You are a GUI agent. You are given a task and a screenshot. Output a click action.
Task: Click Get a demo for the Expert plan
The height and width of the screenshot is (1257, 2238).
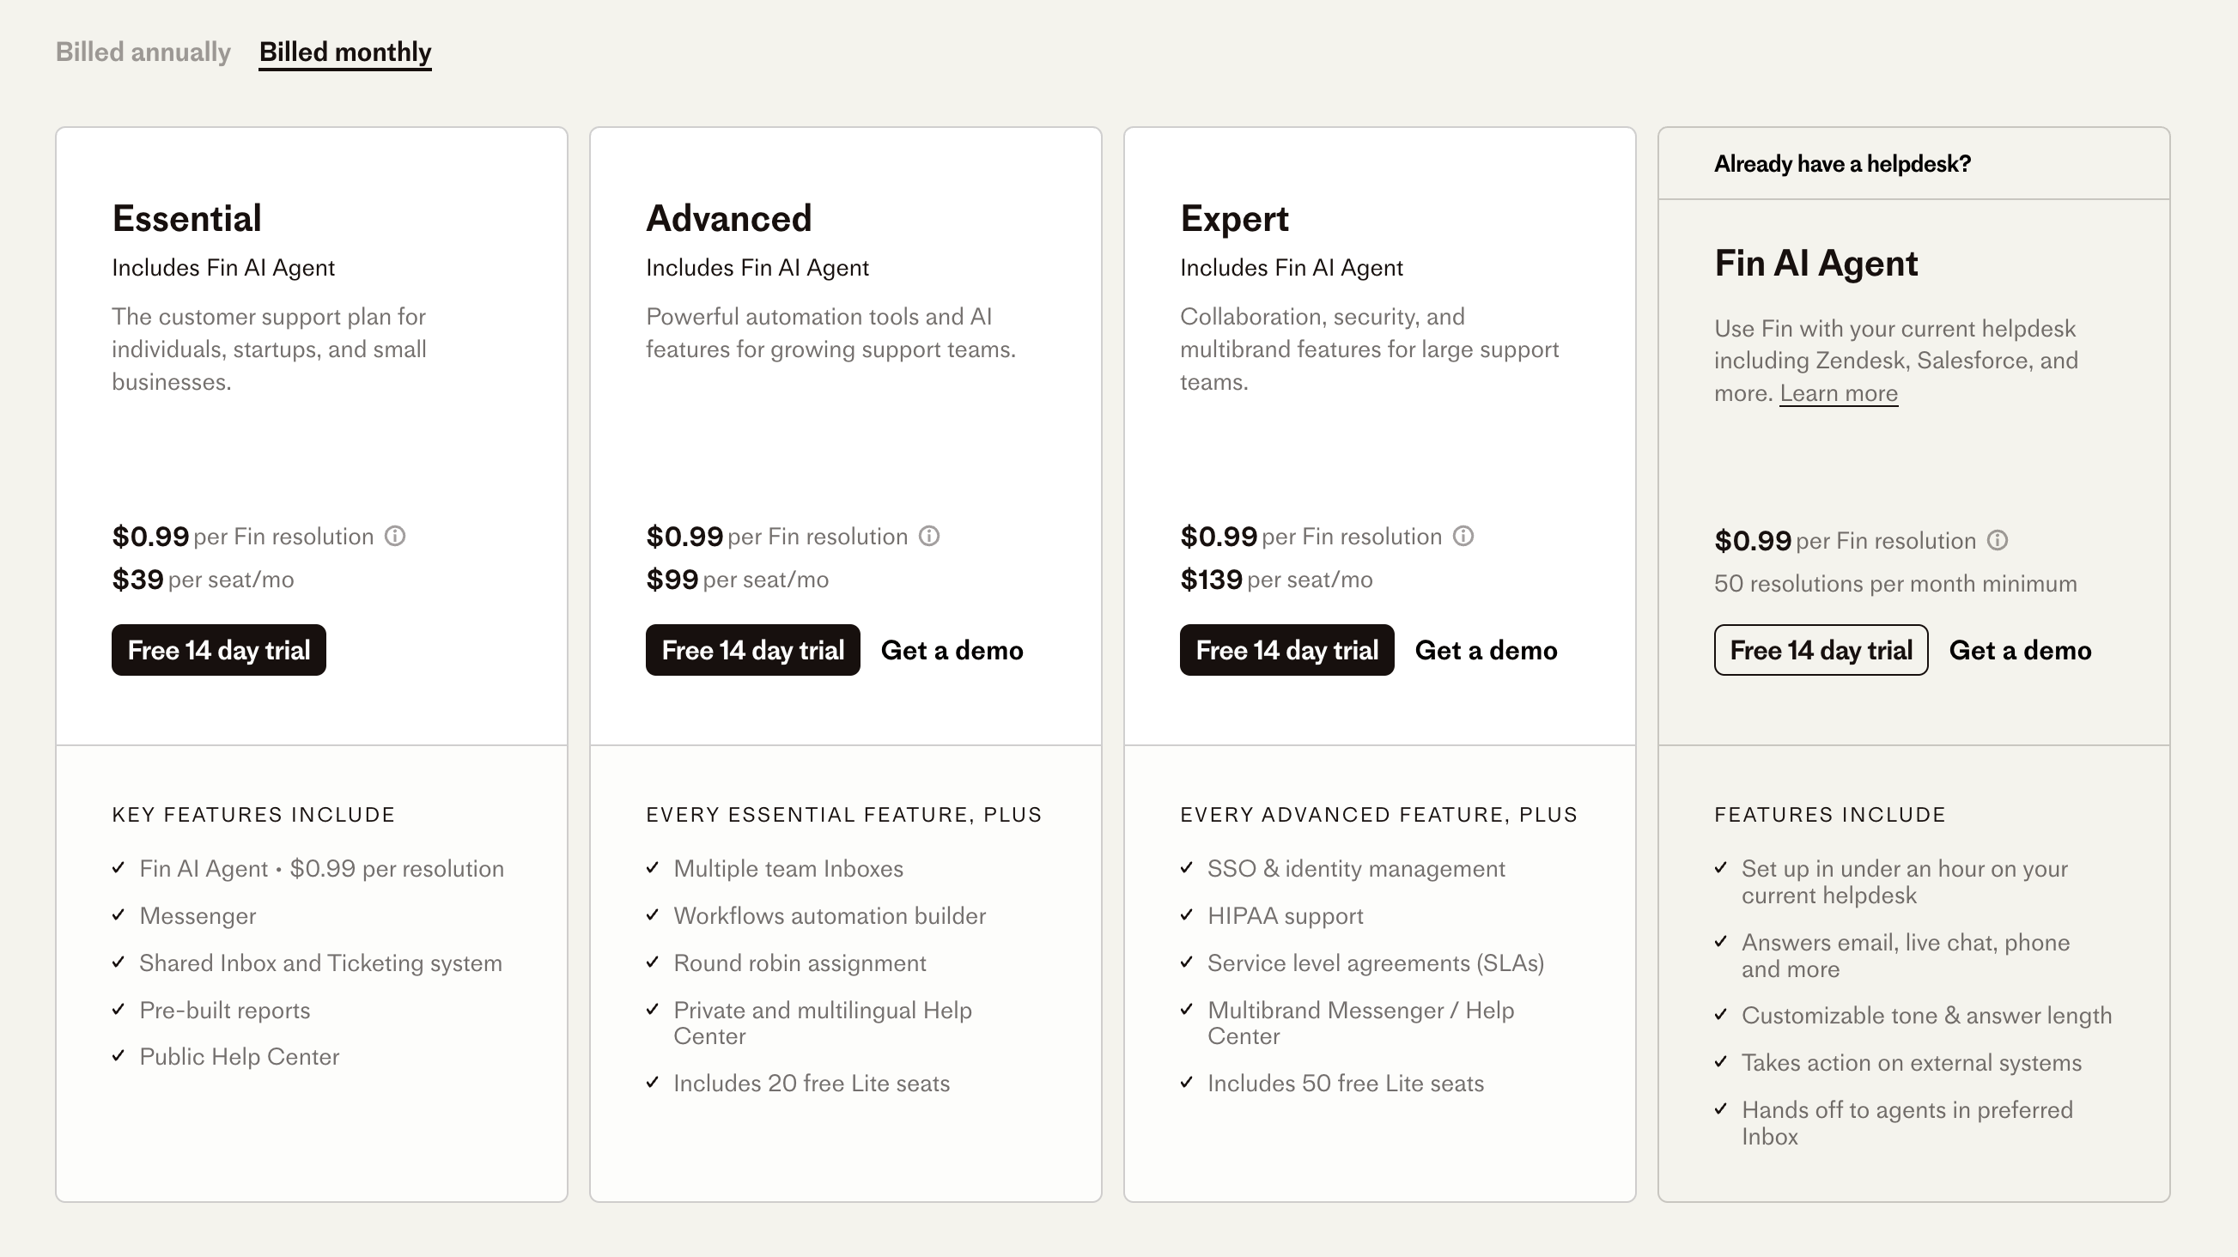point(1486,650)
